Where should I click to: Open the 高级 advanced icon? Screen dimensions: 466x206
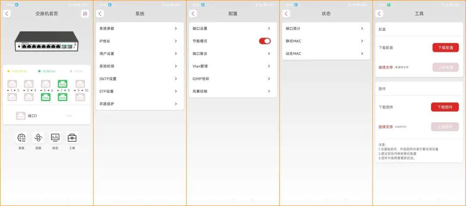click(38, 138)
